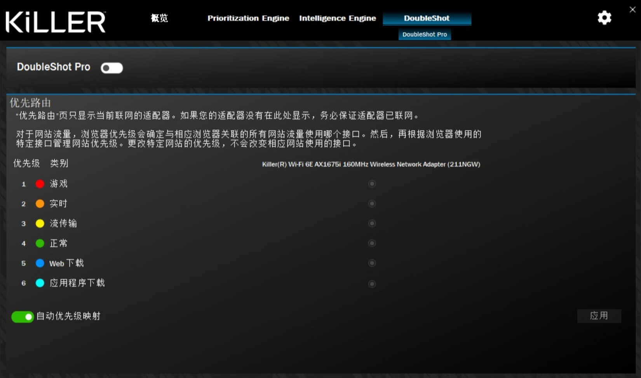Click the cyan 应用程序下载 priority dot
Image resolution: width=641 pixels, height=378 pixels.
coord(40,283)
